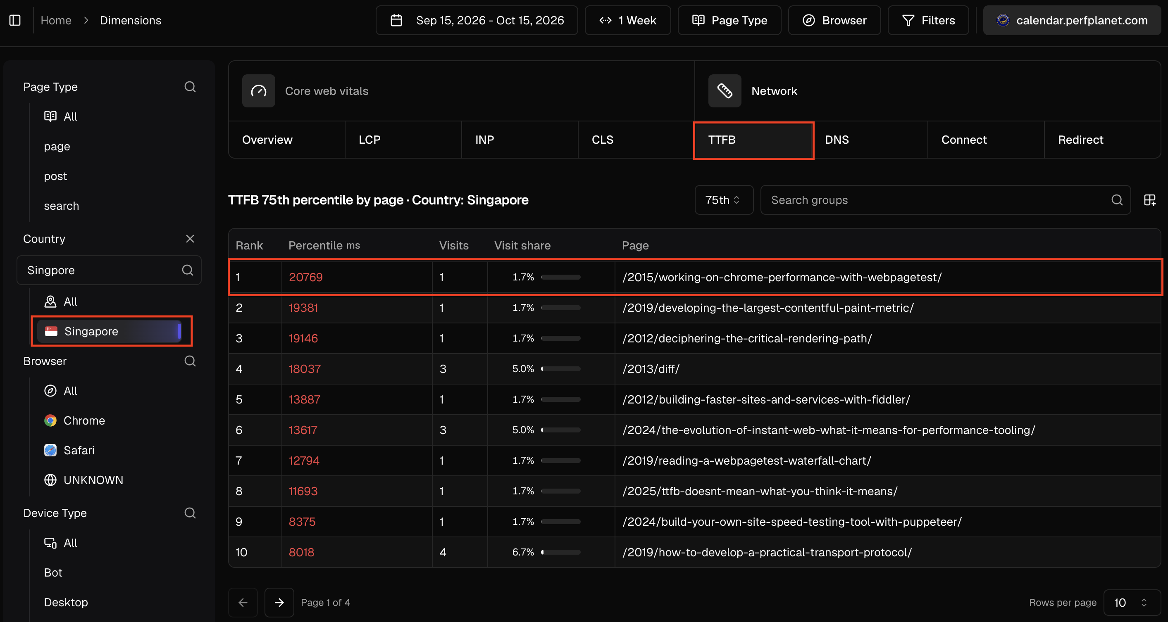Open the 1 Week interval dropdown
Image resolution: width=1168 pixels, height=622 pixels.
pyautogui.click(x=627, y=20)
